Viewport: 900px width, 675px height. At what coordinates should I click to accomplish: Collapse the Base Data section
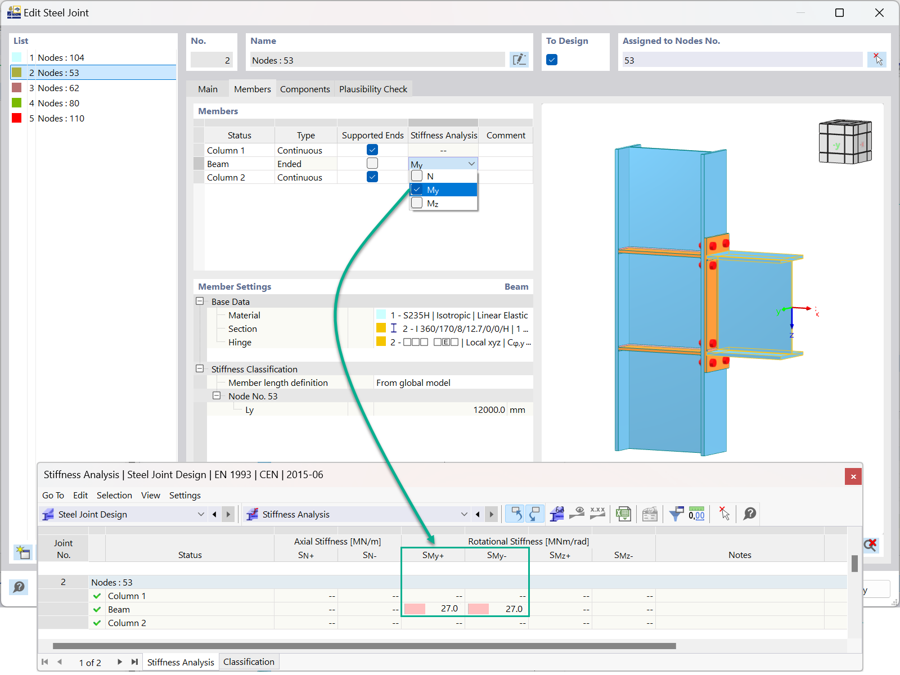pos(200,301)
